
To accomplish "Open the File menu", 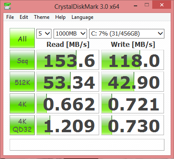I will (x=10, y=17).
